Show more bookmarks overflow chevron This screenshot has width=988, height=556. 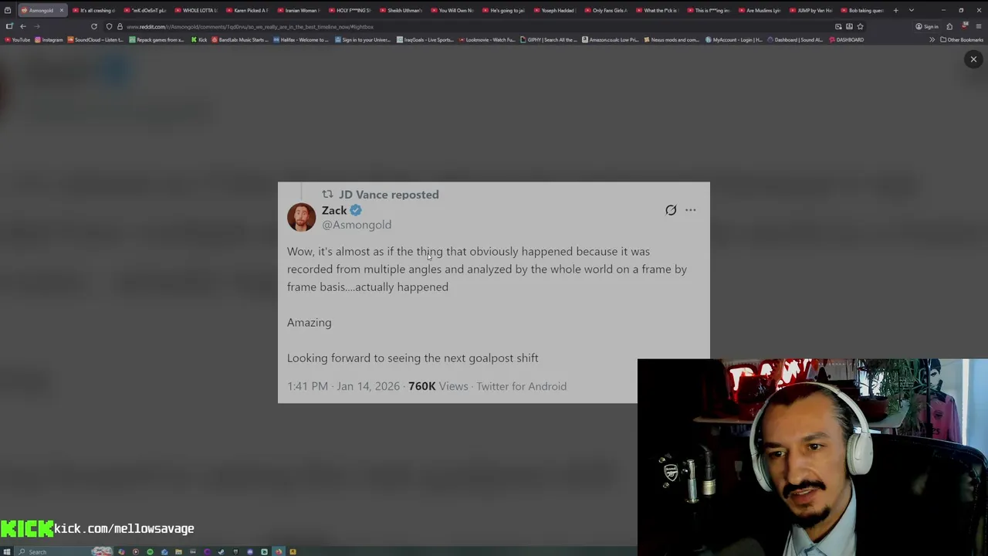pos(932,39)
